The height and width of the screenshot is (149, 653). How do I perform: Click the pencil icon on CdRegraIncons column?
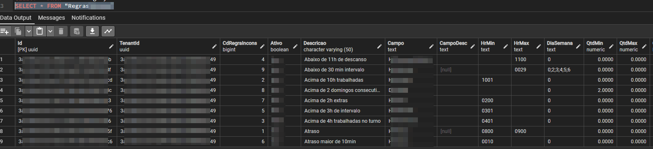tap(262, 46)
